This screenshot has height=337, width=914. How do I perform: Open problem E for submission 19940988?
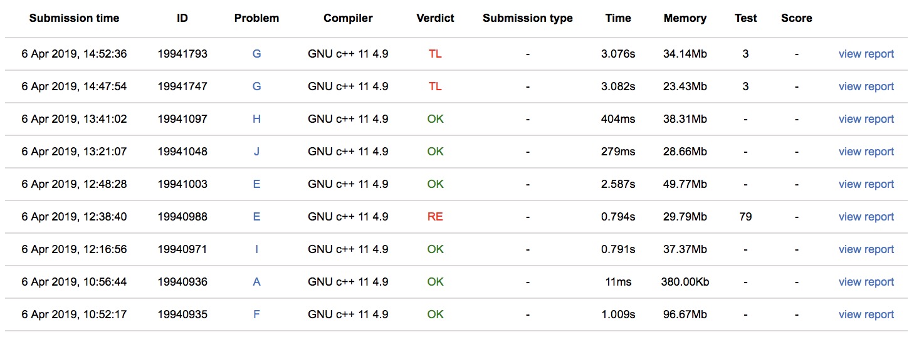(256, 217)
